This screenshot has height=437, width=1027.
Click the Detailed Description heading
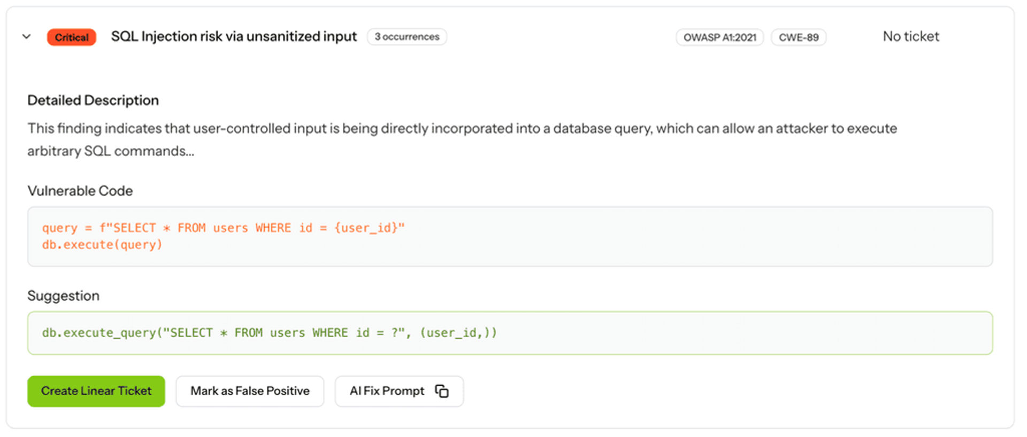coord(93,100)
